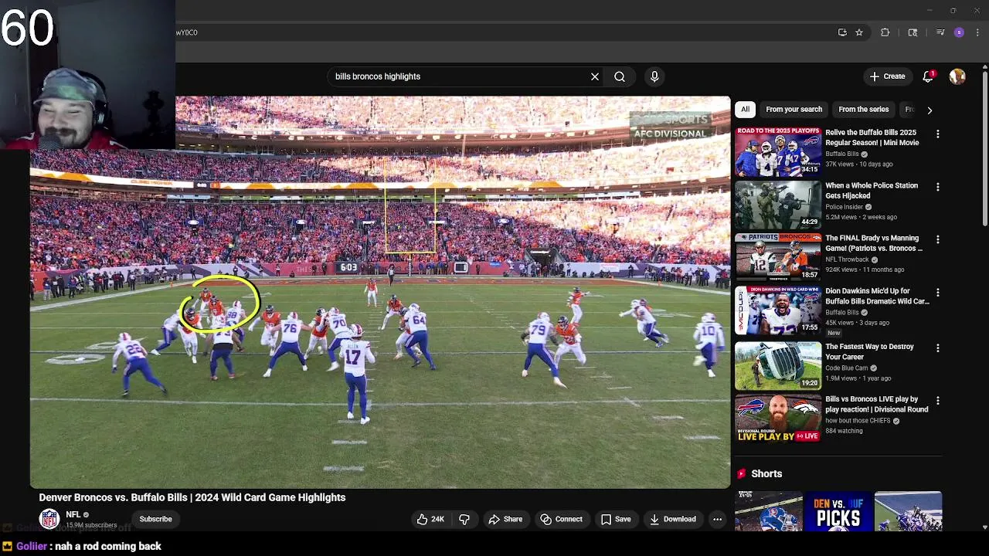
Task: Select the From your search chip
Action: [x=794, y=110]
